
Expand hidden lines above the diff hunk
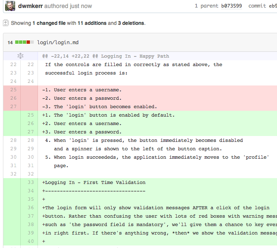pos(20,56)
